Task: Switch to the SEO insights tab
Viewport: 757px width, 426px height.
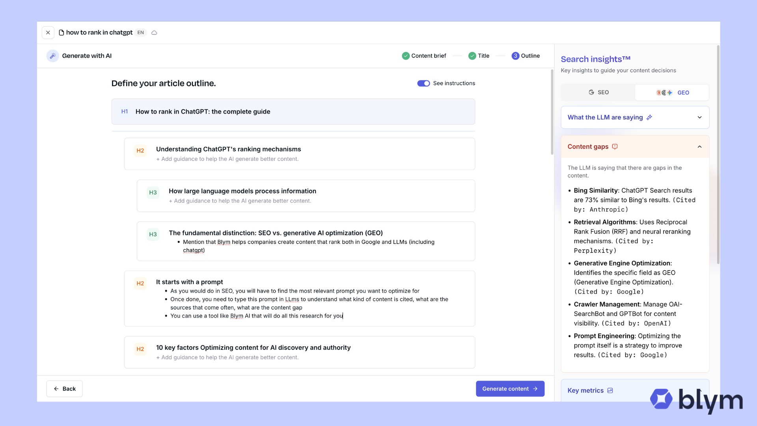Action: (598, 92)
